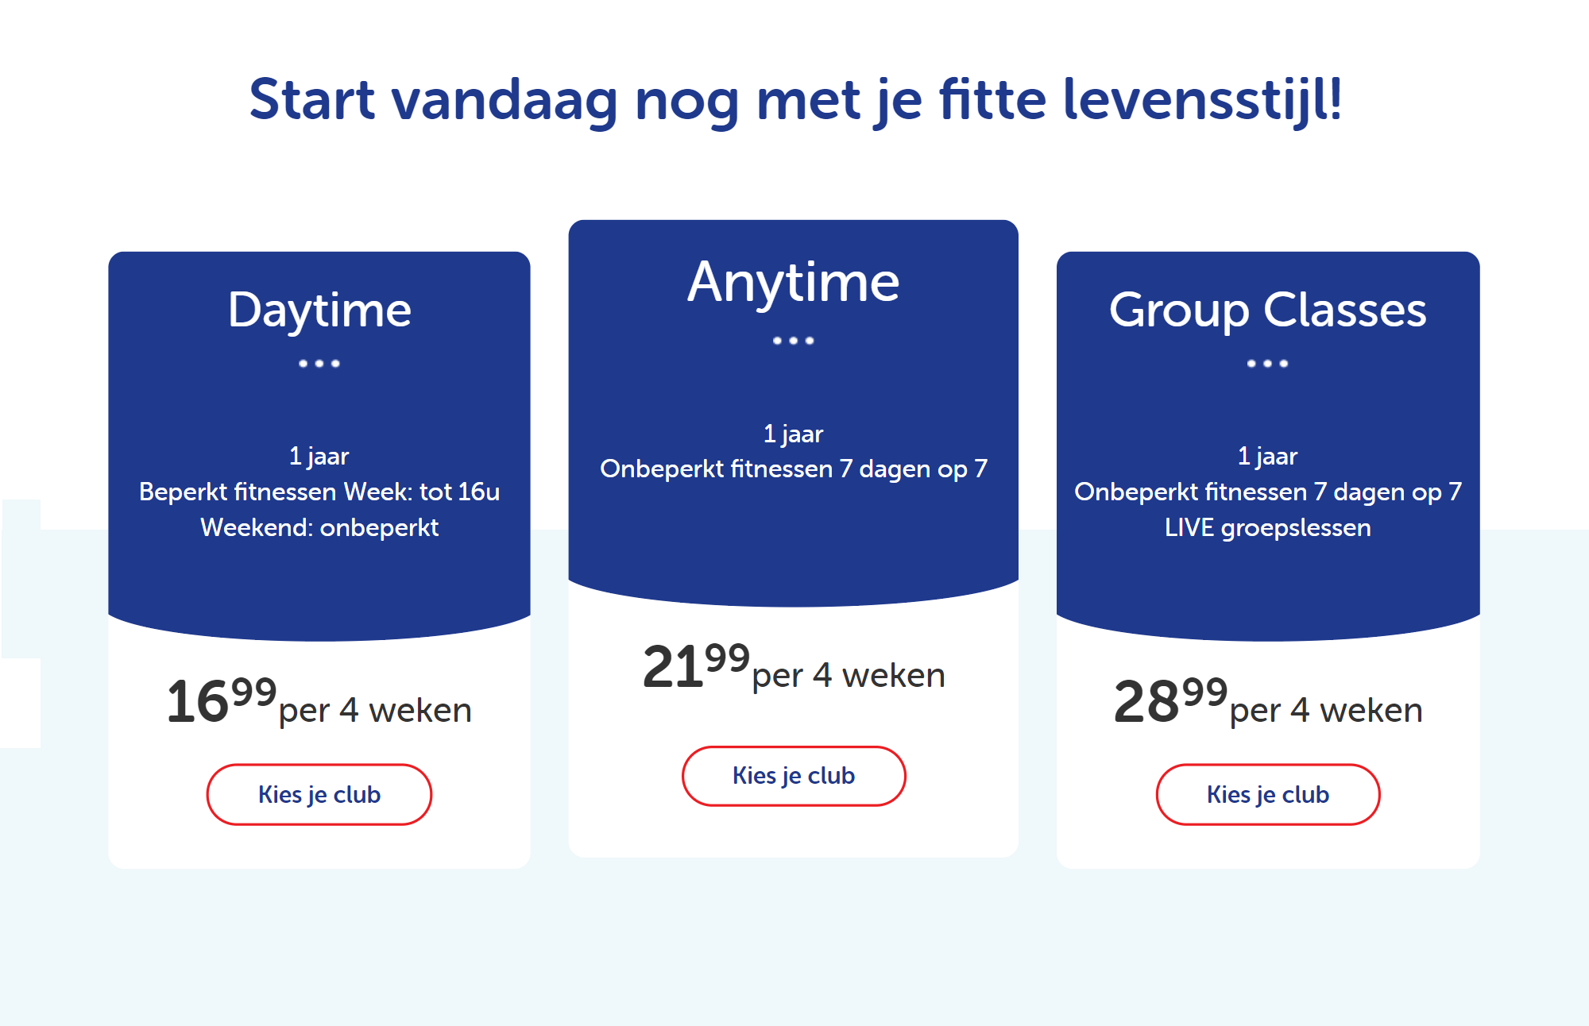Select the Daytime plan heading
The height and width of the screenshot is (1026, 1589).
click(319, 310)
